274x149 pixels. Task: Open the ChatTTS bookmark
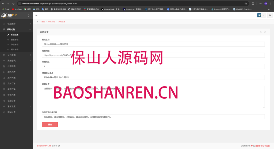click(x=242, y=9)
